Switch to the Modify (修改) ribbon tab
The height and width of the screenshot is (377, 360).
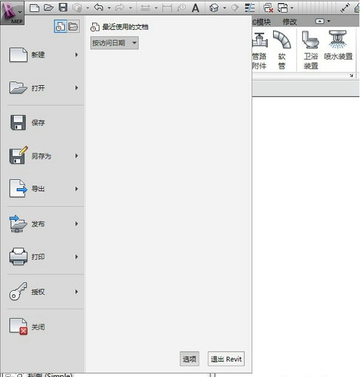pyautogui.click(x=290, y=22)
